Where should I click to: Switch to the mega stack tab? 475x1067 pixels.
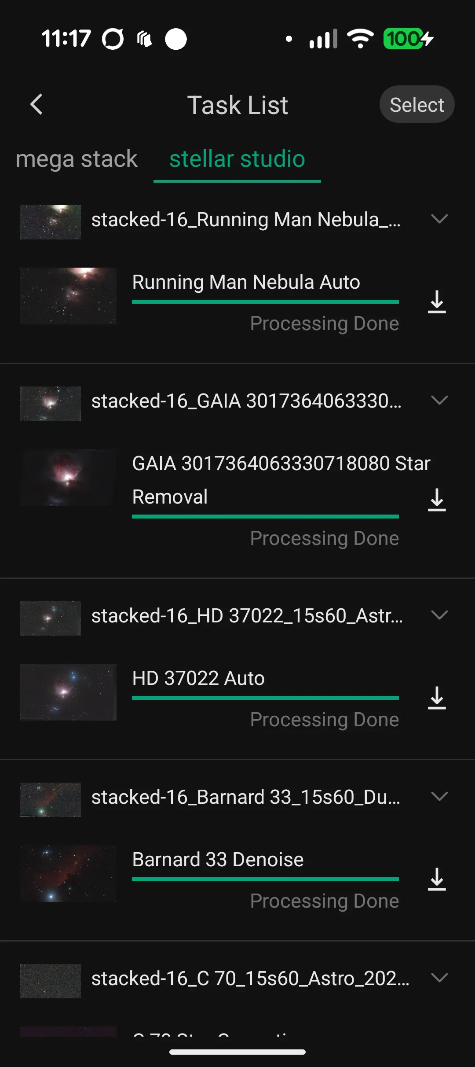coord(77,159)
